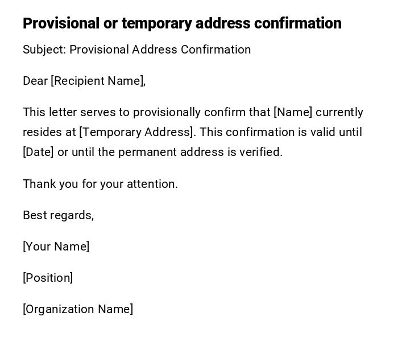This screenshot has height=345, width=398.
Task: Click the [Recipient Name] placeholder
Action: pos(98,81)
